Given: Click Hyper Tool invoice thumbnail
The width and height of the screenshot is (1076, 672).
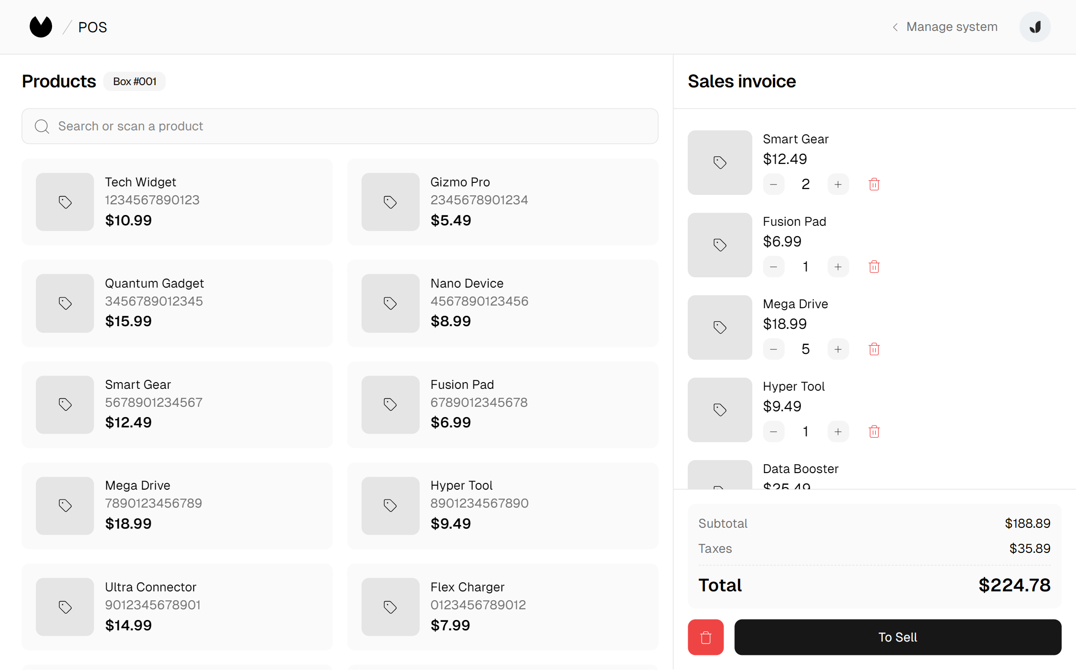Looking at the screenshot, I should (x=720, y=410).
